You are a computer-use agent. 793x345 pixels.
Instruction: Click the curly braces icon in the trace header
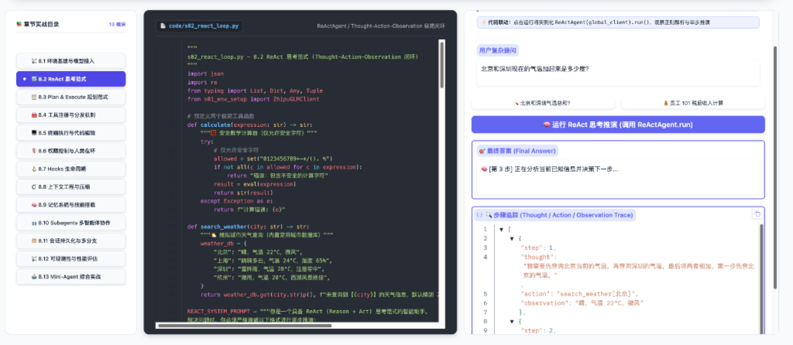click(479, 215)
